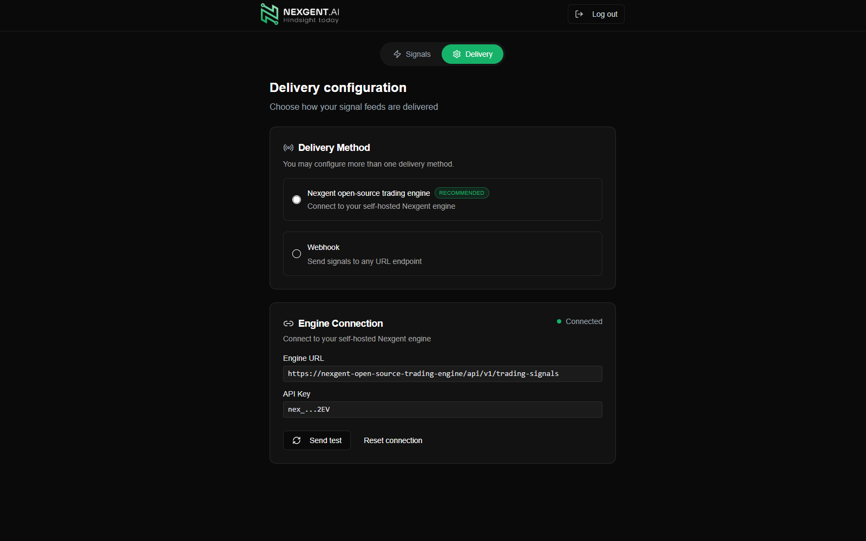The image size is (866, 541).
Task: Focus the API Key field
Action: (x=442, y=410)
